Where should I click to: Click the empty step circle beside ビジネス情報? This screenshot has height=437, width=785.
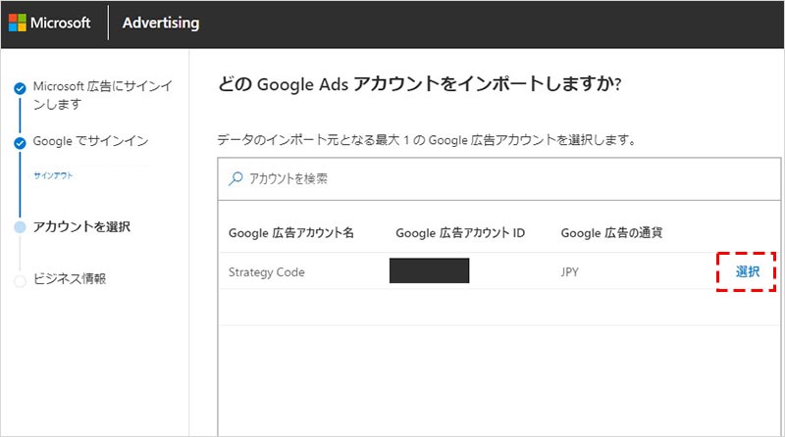[x=20, y=280]
